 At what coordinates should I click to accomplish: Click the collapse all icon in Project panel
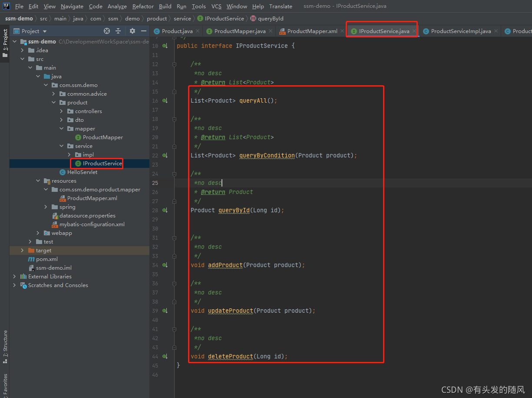(x=118, y=31)
